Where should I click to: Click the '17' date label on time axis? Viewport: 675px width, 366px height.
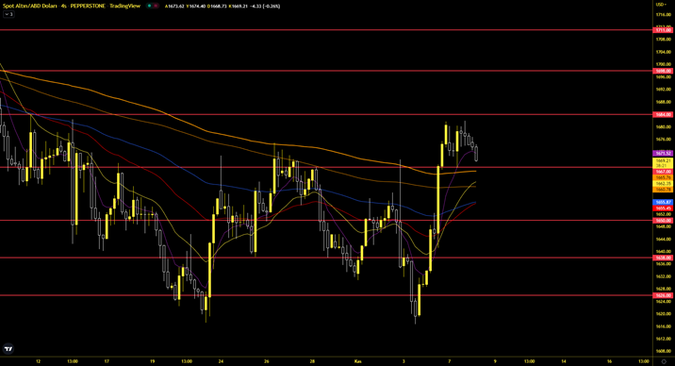click(x=107, y=361)
